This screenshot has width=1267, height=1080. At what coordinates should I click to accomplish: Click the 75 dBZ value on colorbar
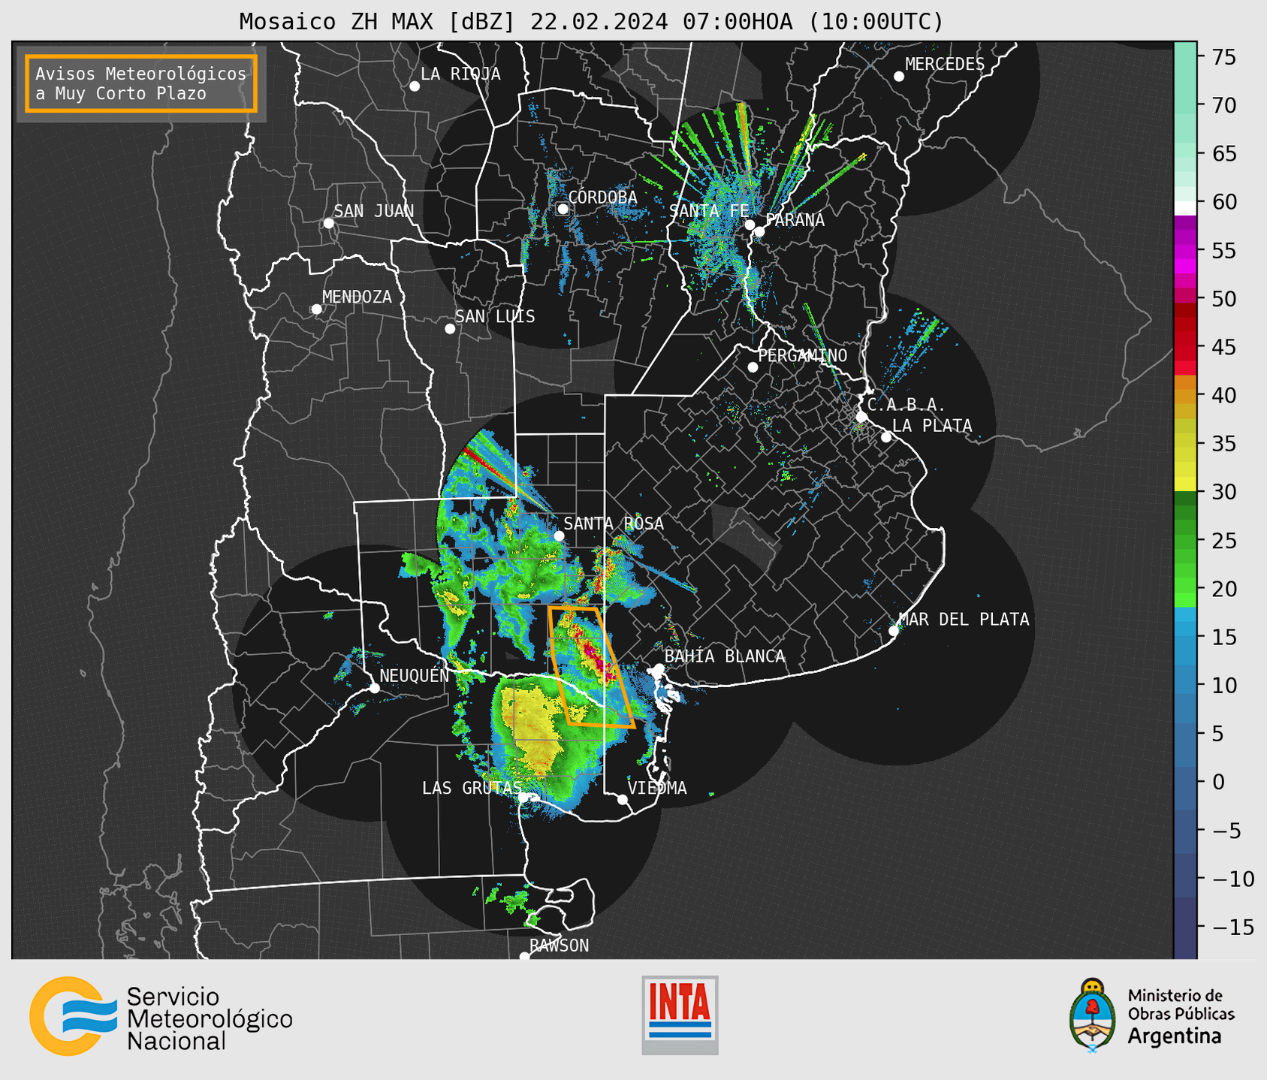(1224, 57)
